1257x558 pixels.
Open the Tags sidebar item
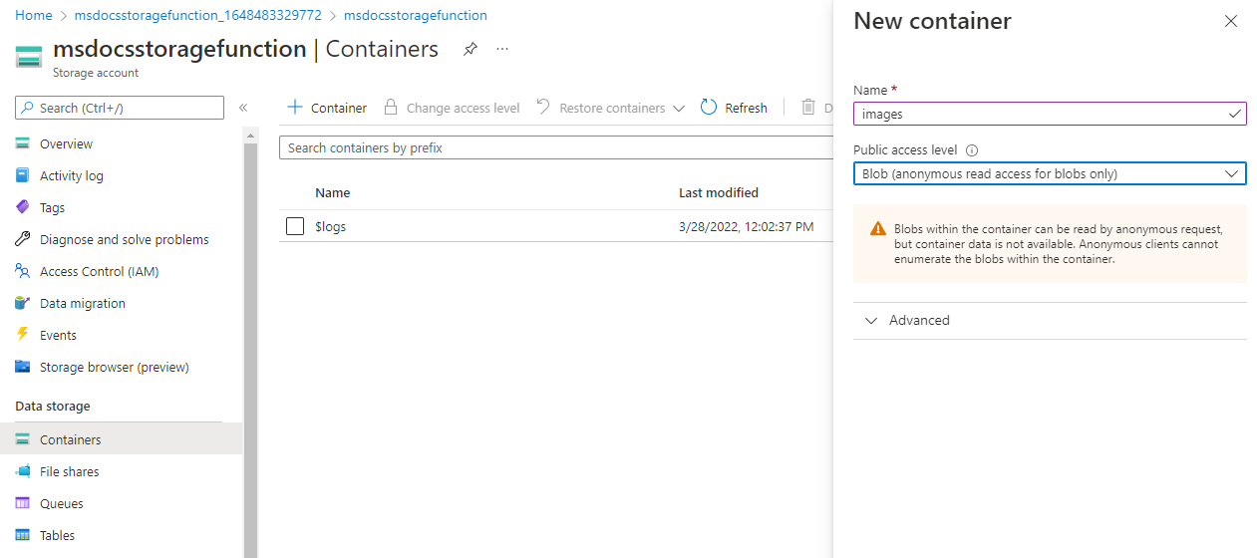pyautogui.click(x=52, y=207)
